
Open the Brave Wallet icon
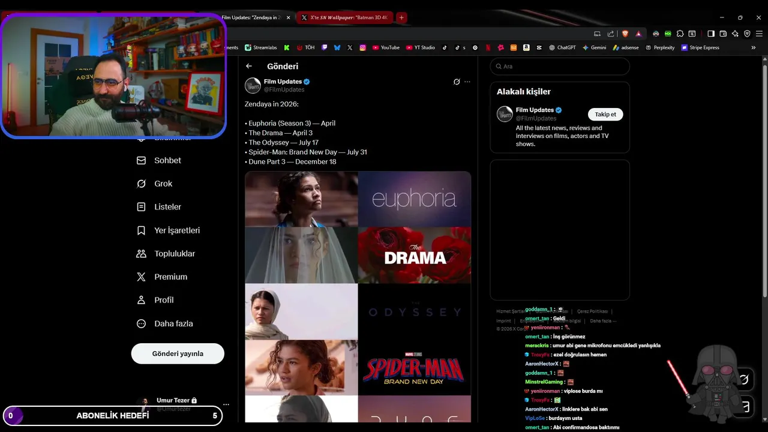point(723,34)
